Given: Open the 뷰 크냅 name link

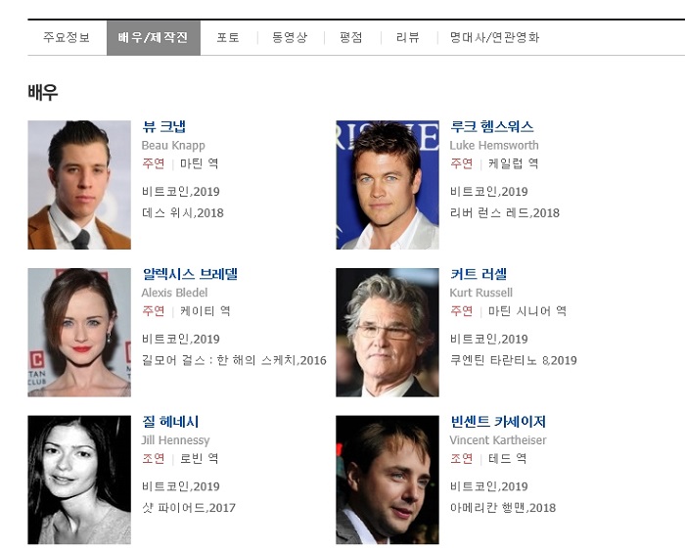Looking at the screenshot, I should coord(164,126).
